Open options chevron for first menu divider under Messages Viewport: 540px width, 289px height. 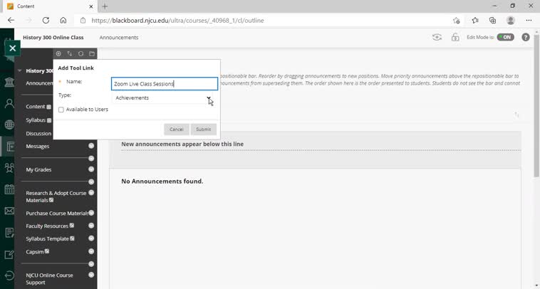click(x=91, y=158)
